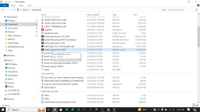Open Local Disk (C:)
200x112 pixels.
pyautogui.click(x=14, y=90)
